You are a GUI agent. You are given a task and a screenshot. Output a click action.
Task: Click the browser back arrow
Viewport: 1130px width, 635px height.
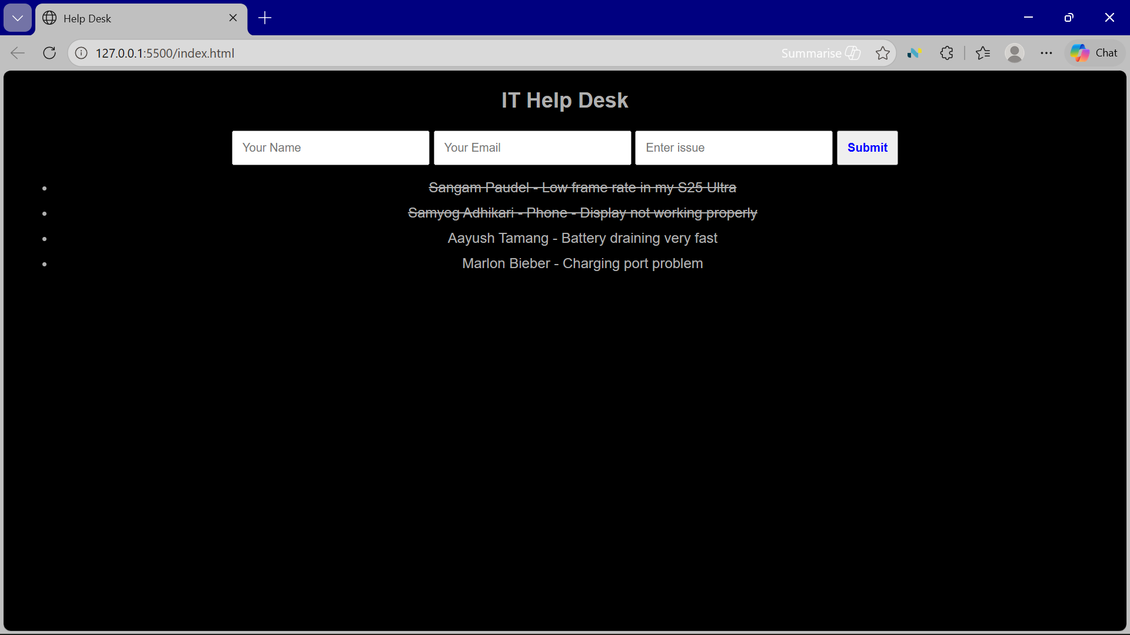(18, 53)
